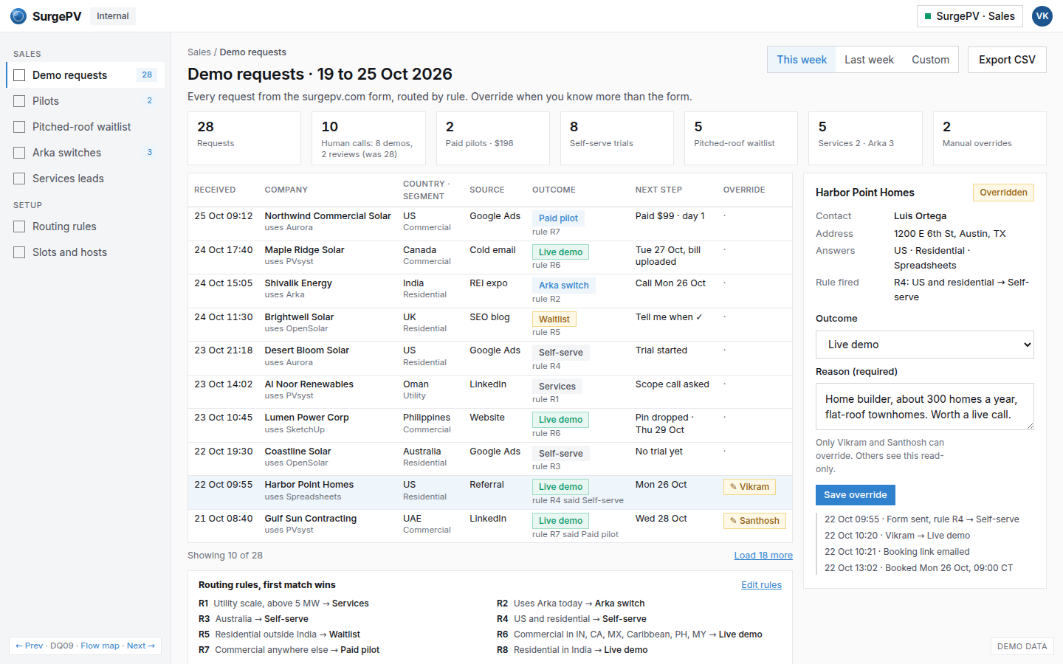Click the RECEIVED column header

[215, 190]
